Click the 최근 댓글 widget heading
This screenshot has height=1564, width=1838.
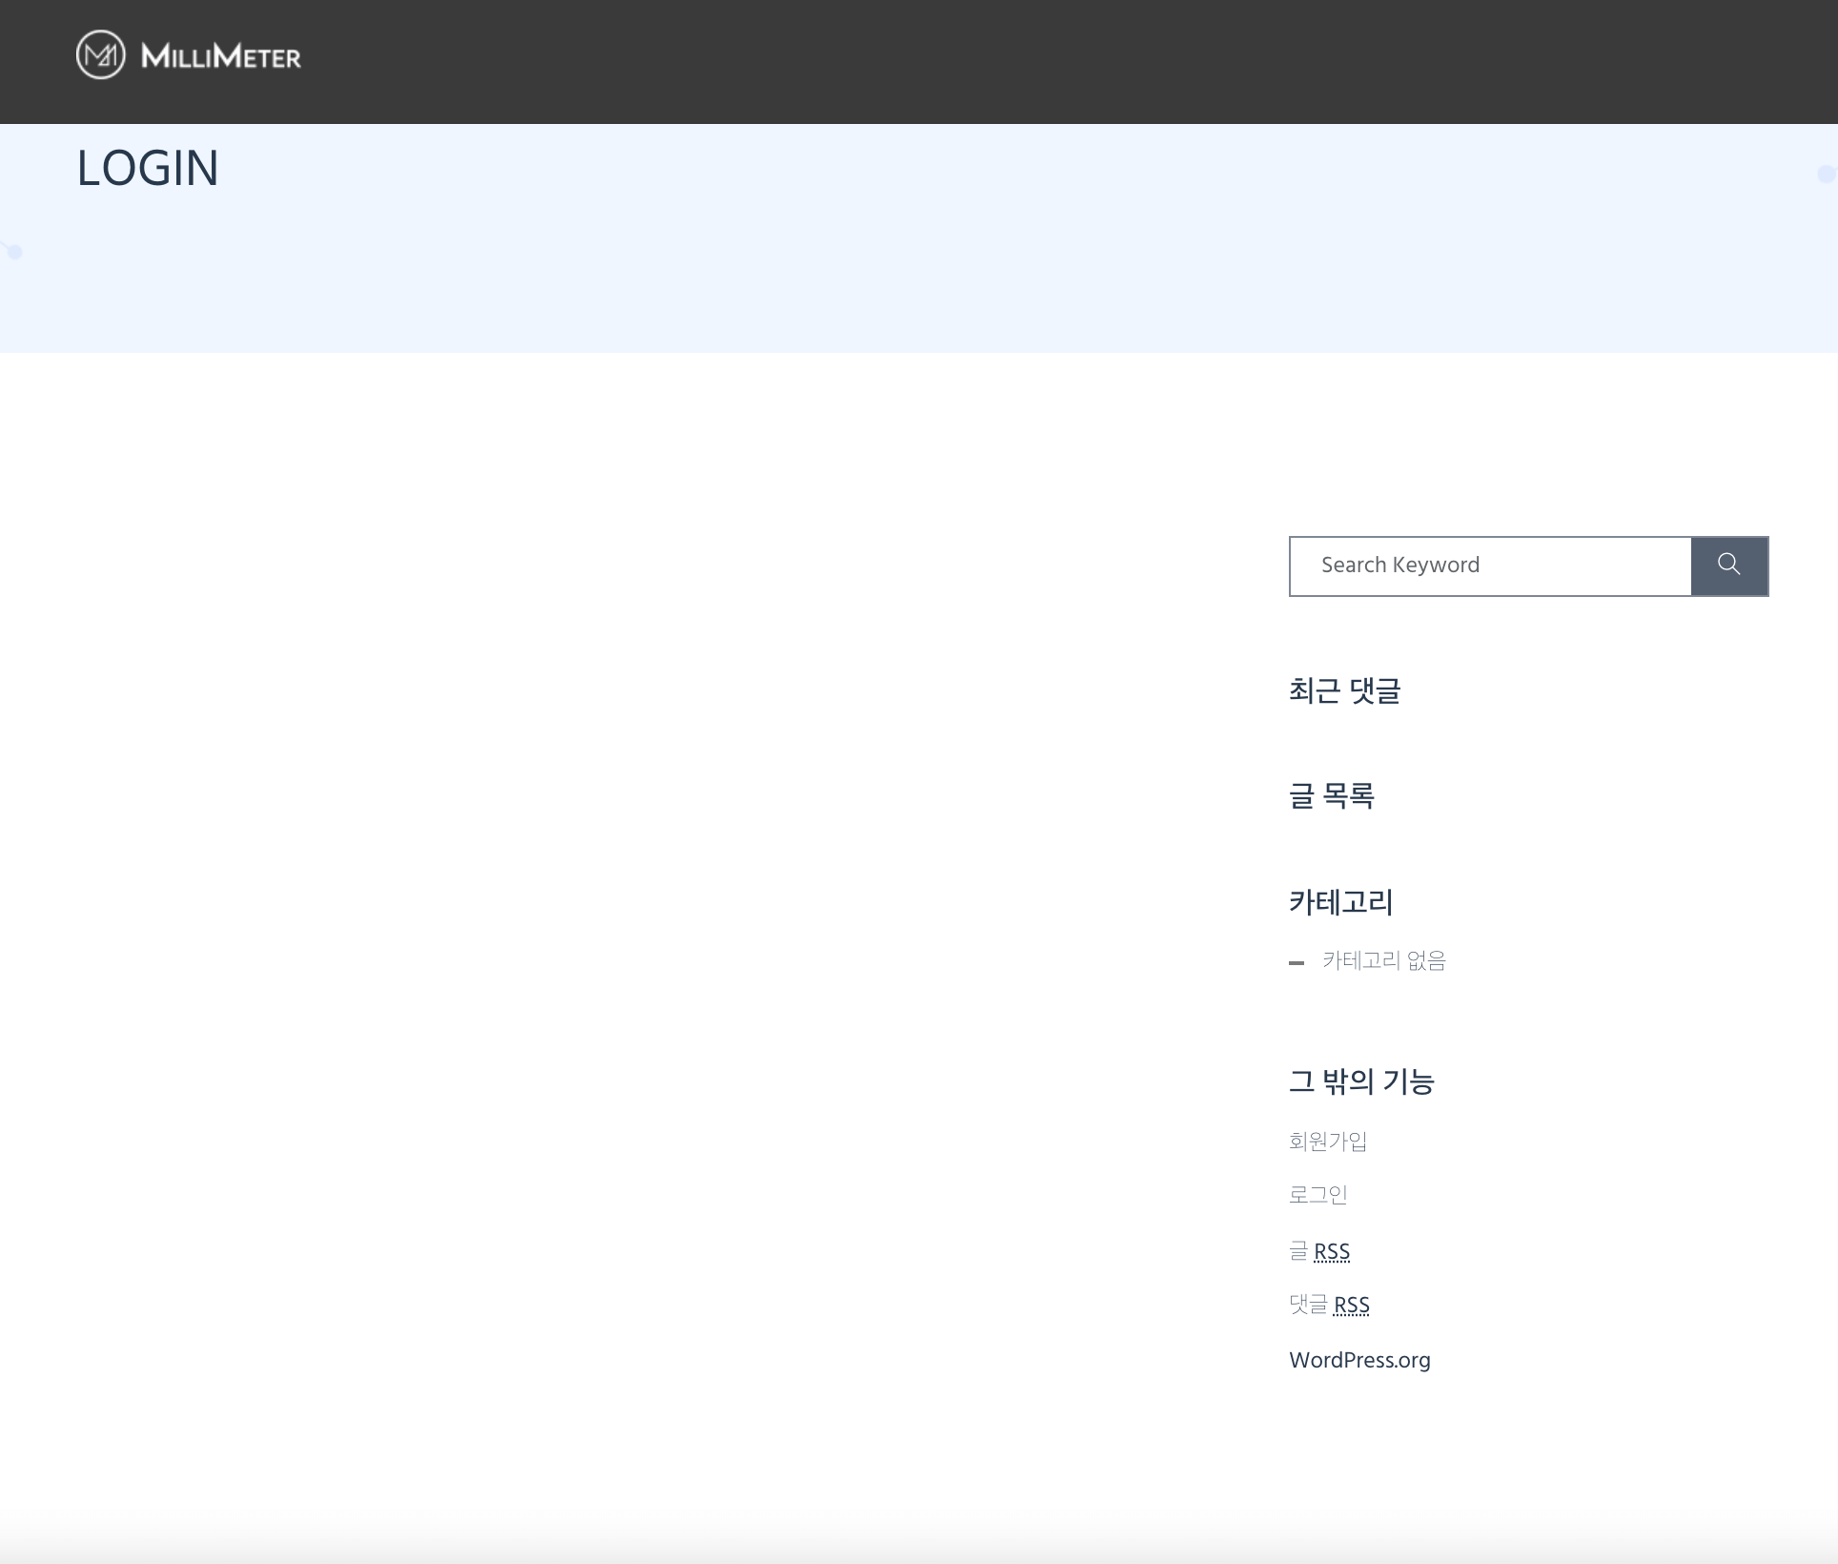[x=1344, y=690]
